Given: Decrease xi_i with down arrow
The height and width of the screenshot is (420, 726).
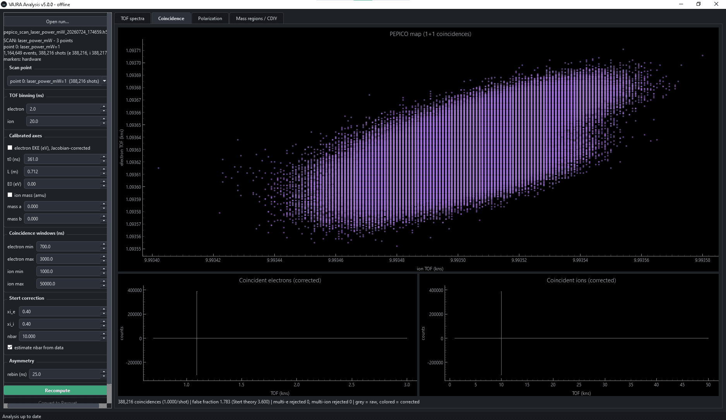Looking at the screenshot, I should coord(104,326).
